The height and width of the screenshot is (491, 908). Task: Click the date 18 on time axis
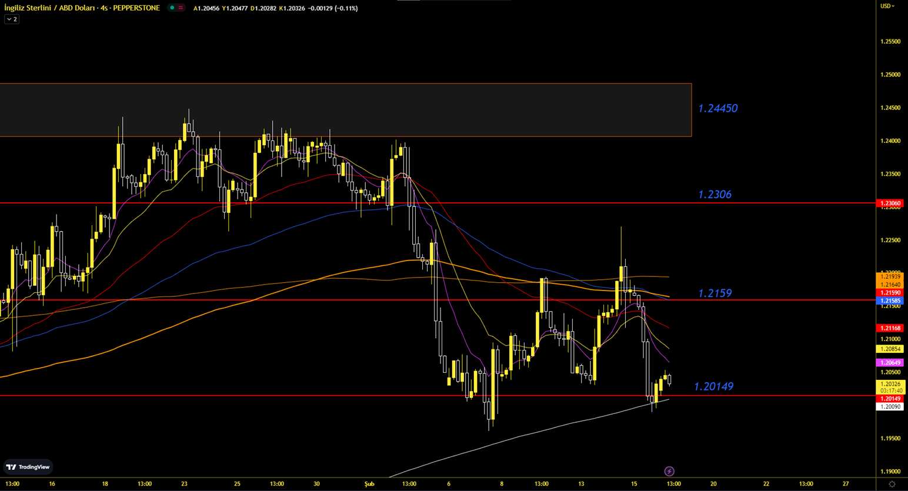[105, 484]
